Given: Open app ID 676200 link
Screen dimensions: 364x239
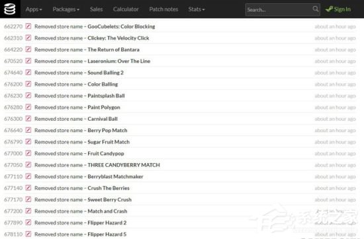Looking at the screenshot, I should pos(13,85).
